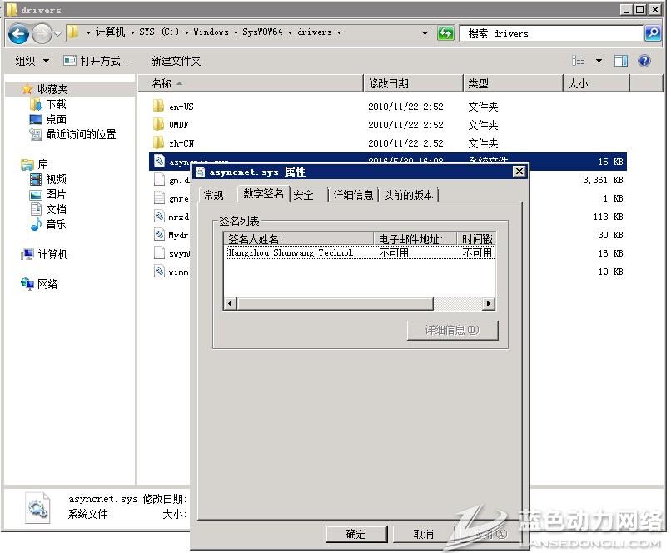Toggle the preview pane icon

tap(621, 61)
